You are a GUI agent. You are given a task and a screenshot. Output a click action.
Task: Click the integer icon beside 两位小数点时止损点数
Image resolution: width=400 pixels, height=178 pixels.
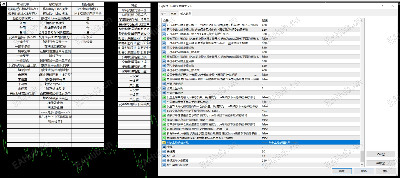coord(164,66)
